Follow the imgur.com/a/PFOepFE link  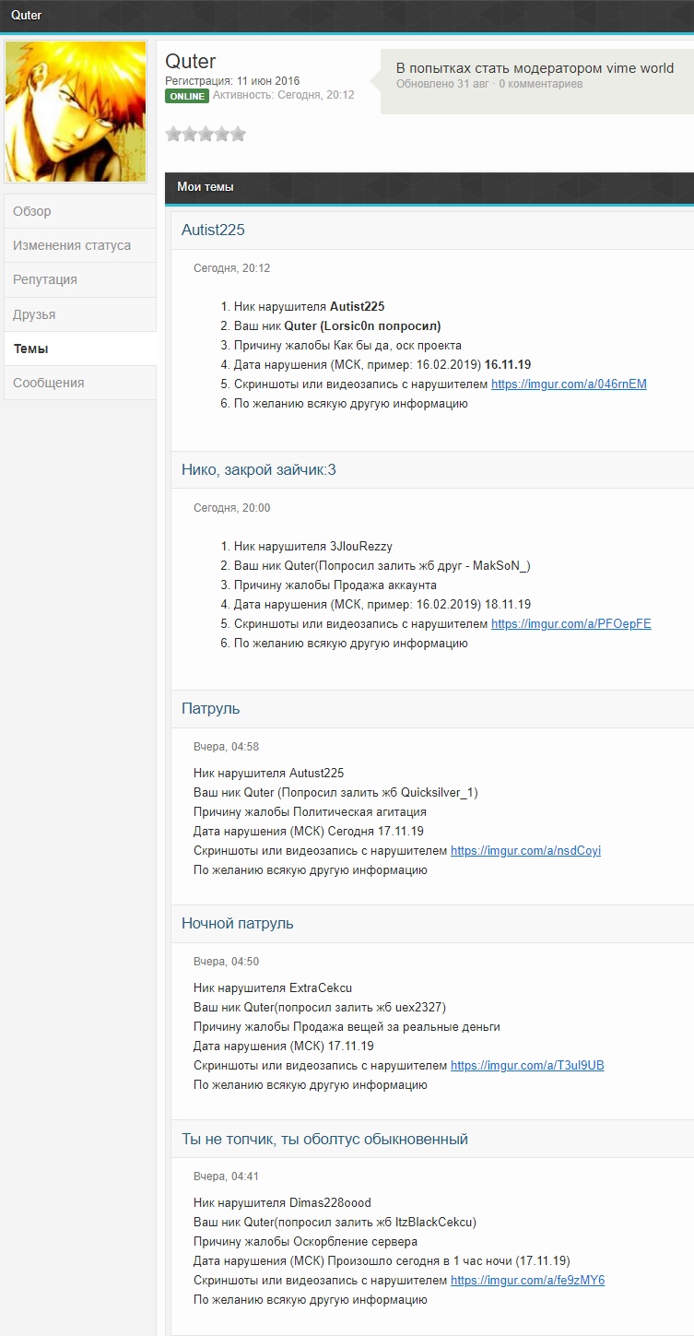point(571,624)
